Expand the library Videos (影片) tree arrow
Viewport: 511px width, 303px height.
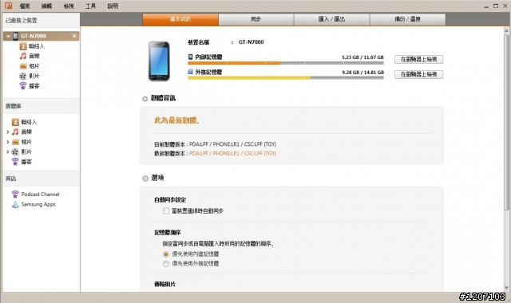[7, 151]
